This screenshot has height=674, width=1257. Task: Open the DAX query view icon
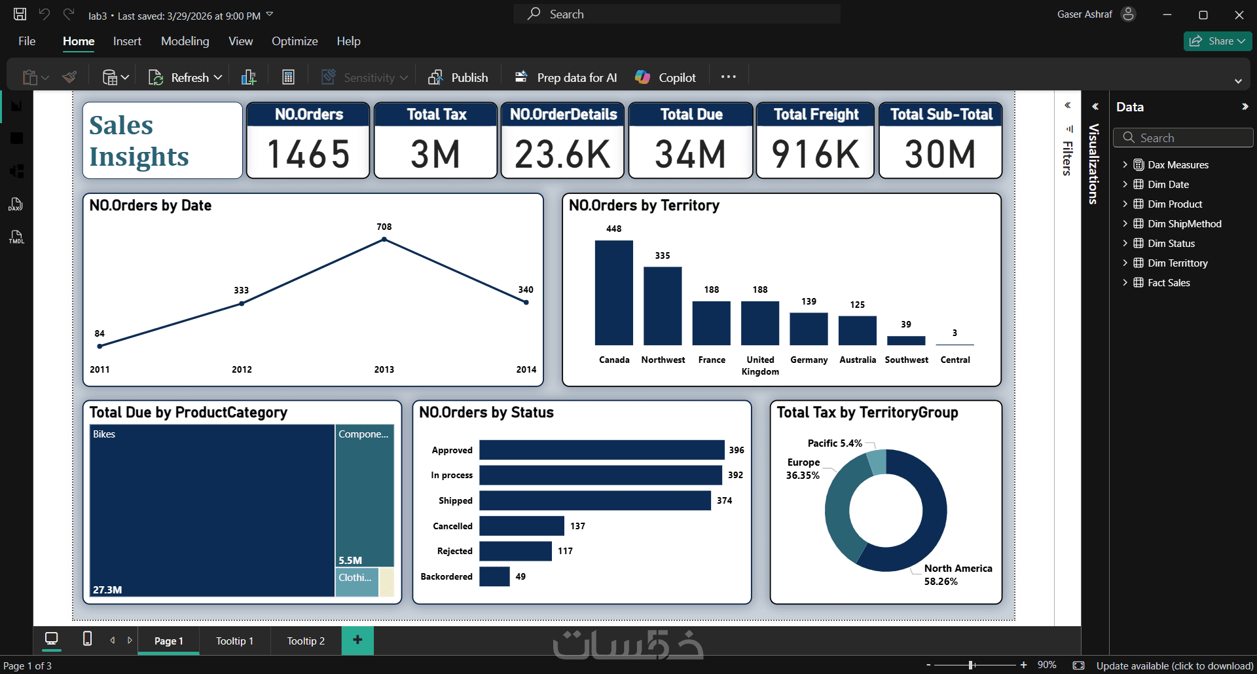[16, 204]
